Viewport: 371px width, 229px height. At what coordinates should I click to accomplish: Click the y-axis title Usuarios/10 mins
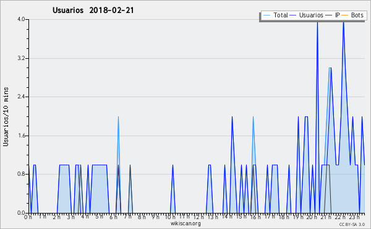[6, 116]
